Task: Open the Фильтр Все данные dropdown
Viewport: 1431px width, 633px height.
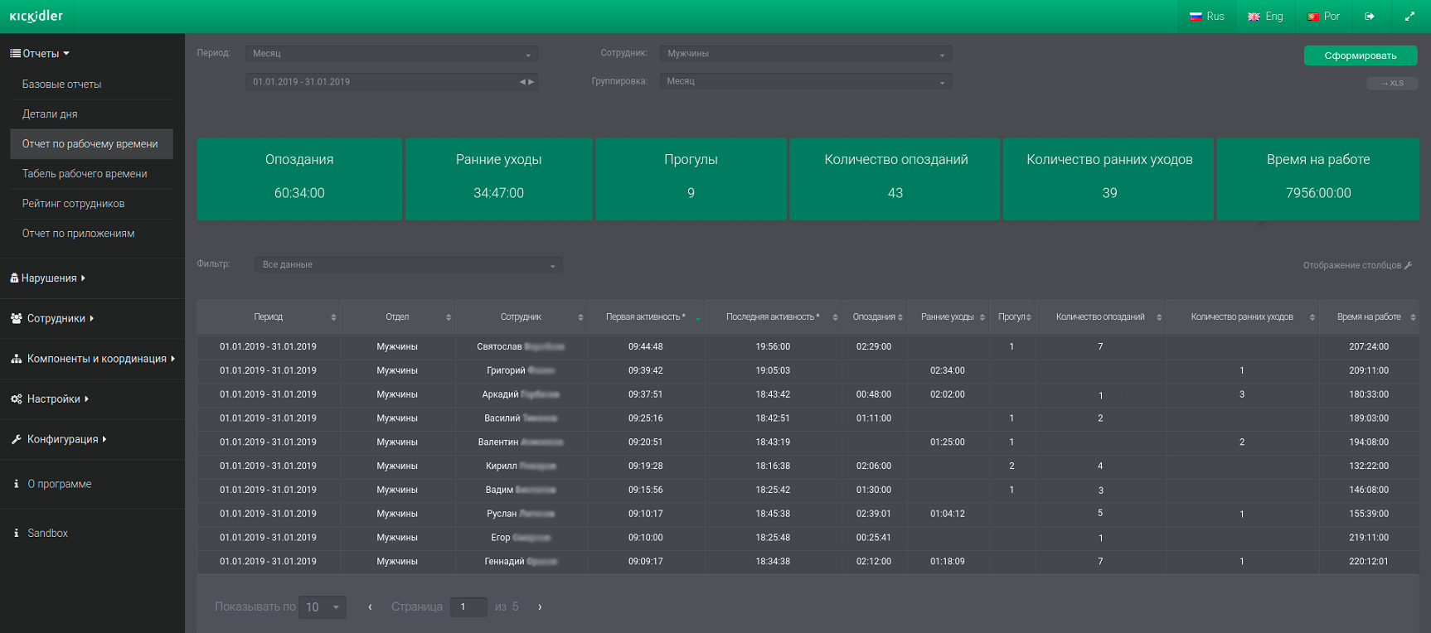Action: (x=409, y=265)
